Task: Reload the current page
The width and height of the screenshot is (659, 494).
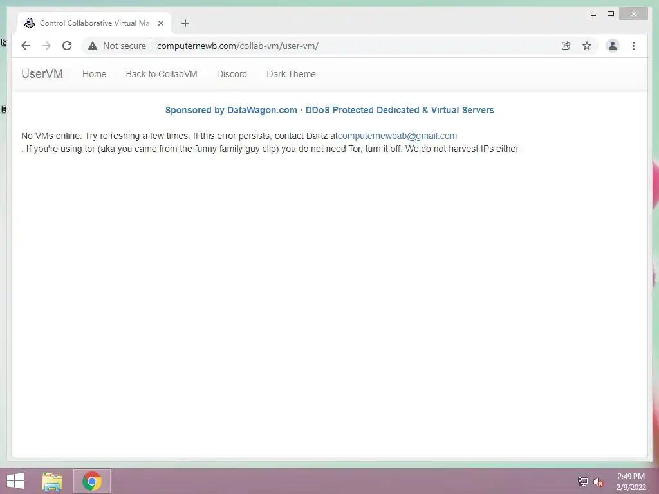Action: coord(67,46)
